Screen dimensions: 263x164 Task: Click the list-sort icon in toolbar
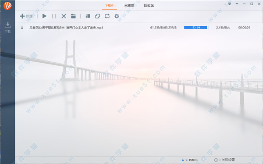(88, 16)
